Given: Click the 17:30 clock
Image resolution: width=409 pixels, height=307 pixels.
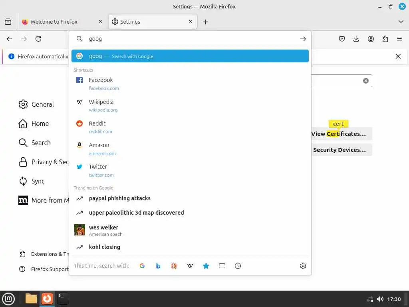Looking at the screenshot, I should [x=394, y=299].
